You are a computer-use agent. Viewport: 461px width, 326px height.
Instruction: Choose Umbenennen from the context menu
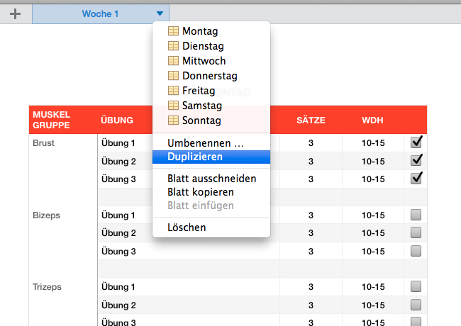click(205, 142)
